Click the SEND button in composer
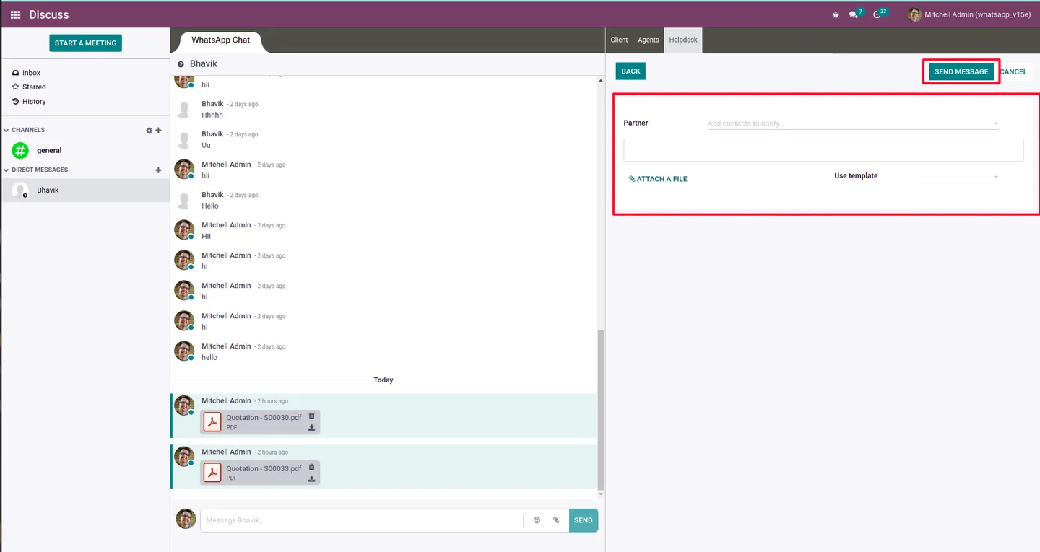Screen dimensions: 1040x552 (584, 520)
